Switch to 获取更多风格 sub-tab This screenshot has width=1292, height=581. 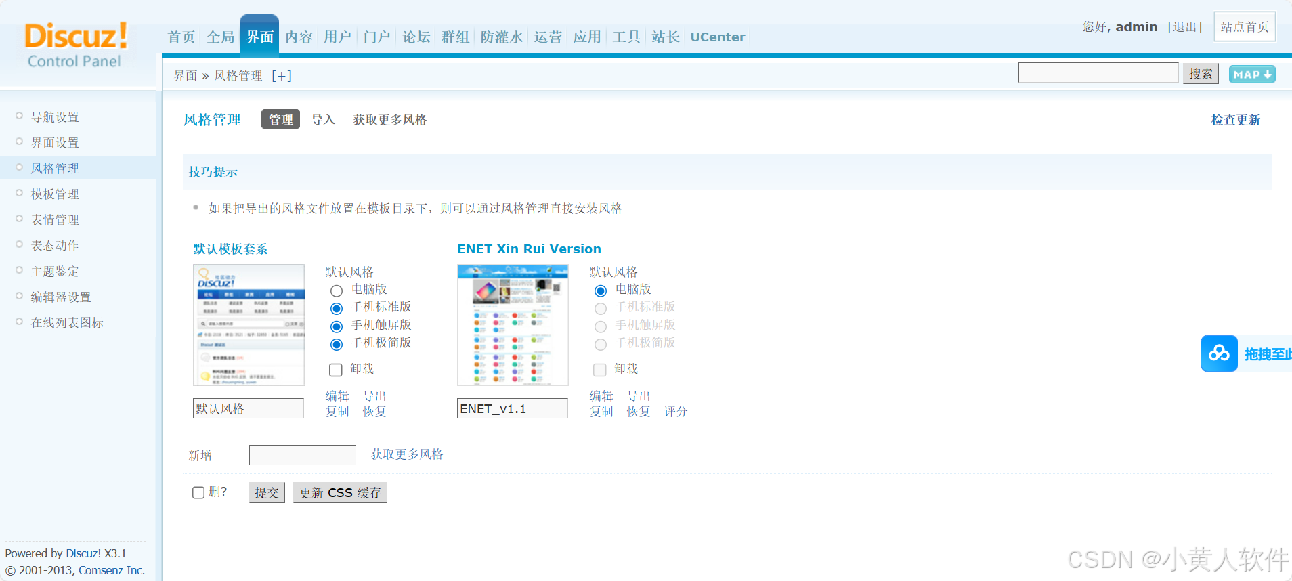point(390,120)
